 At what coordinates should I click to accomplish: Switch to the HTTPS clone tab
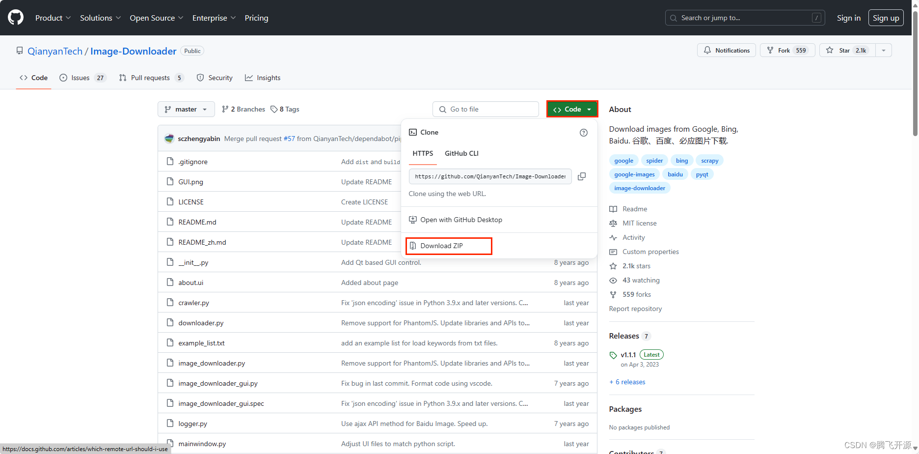point(423,153)
